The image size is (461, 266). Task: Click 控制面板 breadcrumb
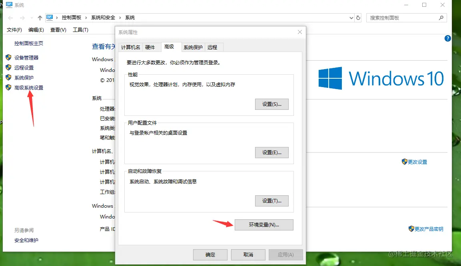coord(72,18)
